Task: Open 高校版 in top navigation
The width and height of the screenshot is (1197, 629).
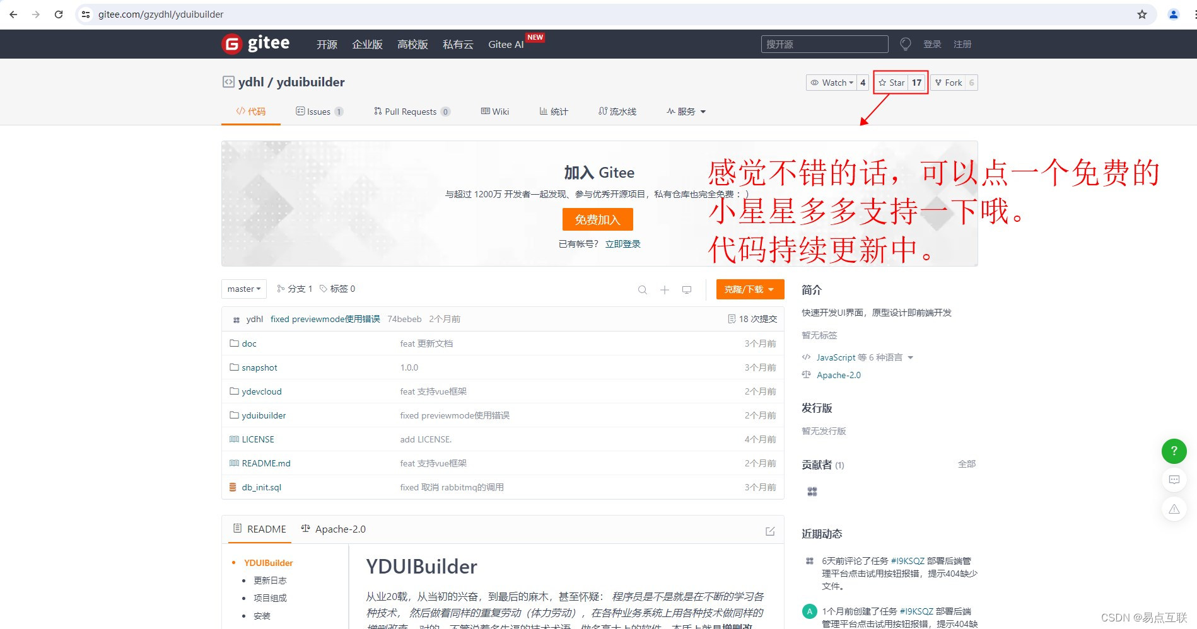Action: [412, 44]
